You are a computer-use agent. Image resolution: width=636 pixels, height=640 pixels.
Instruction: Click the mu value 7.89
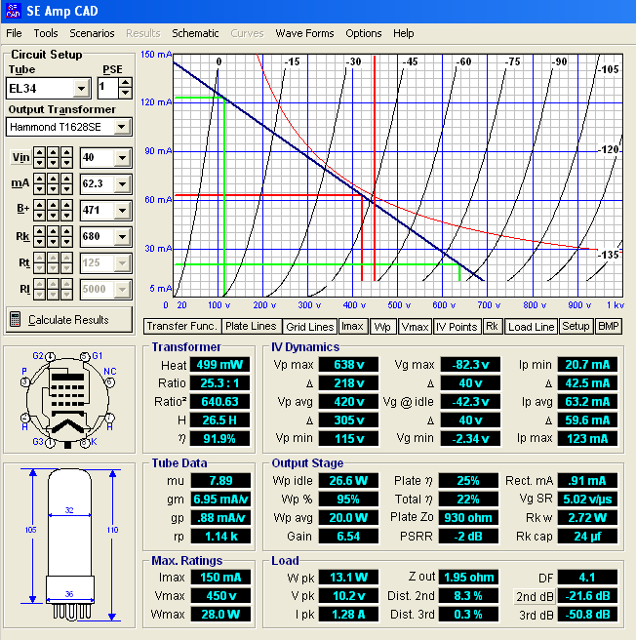point(220,481)
